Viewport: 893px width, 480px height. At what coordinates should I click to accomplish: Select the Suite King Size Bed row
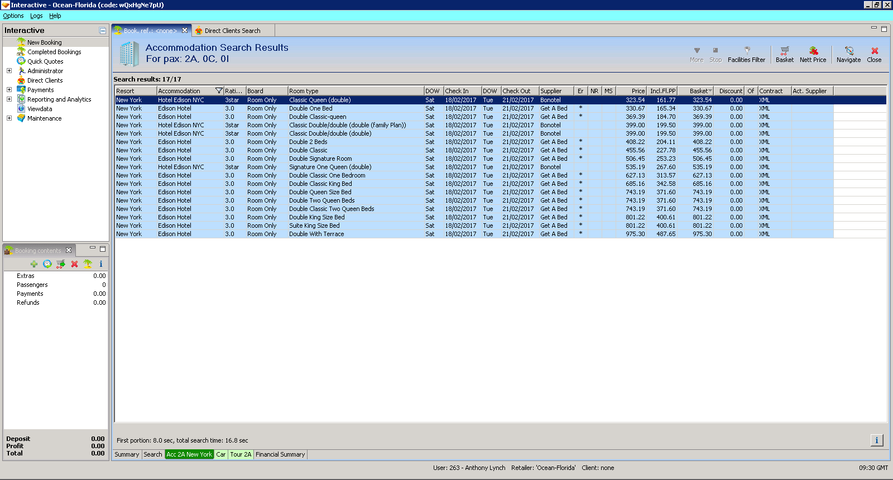(x=500, y=225)
